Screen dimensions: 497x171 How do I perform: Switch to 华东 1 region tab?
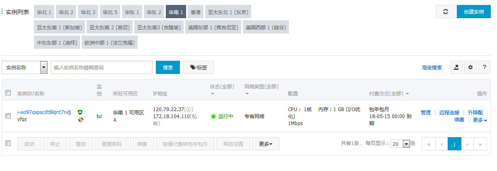coord(132,12)
